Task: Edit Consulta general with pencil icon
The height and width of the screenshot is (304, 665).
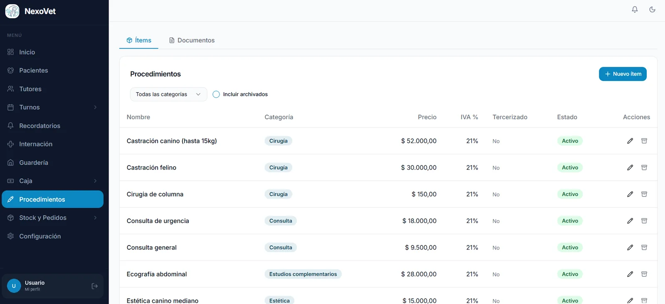Action: click(x=630, y=247)
